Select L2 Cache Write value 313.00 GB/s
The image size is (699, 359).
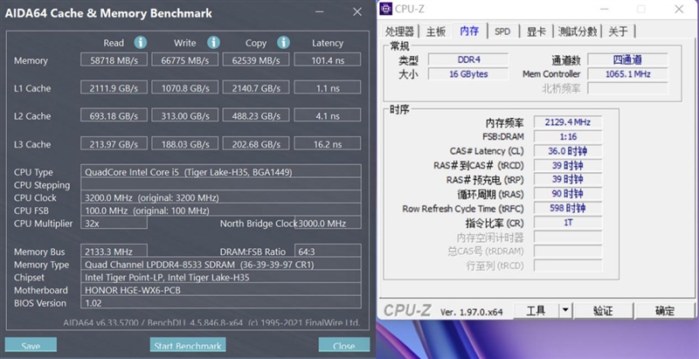click(x=185, y=115)
